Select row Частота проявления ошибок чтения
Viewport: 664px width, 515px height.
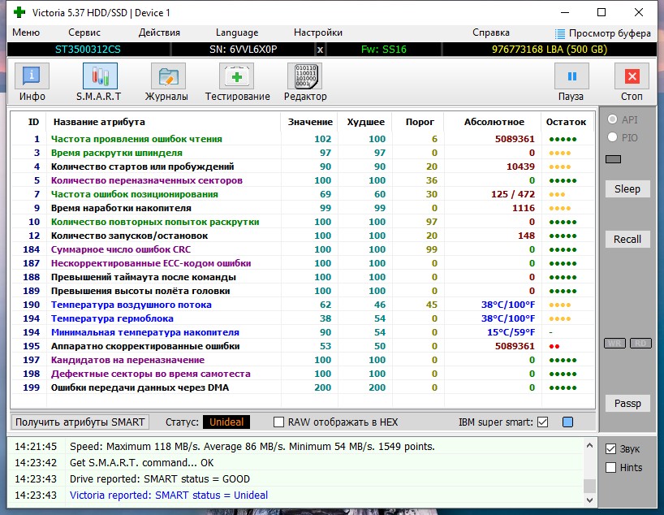click(302, 139)
